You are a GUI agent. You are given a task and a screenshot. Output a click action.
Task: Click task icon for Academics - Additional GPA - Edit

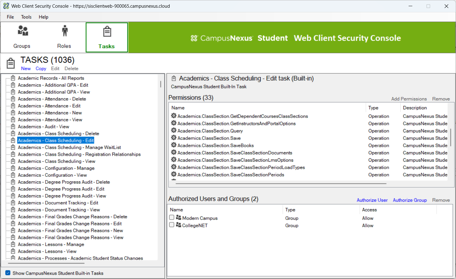13,85
